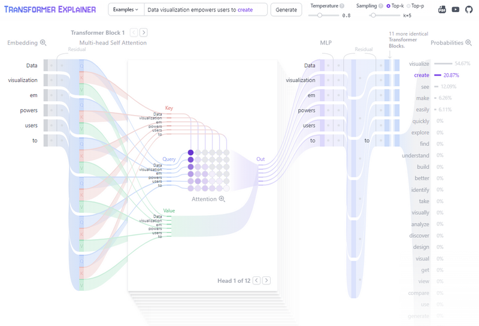
Task: Click 'Data' token in Embedding column
Action: coord(32,65)
